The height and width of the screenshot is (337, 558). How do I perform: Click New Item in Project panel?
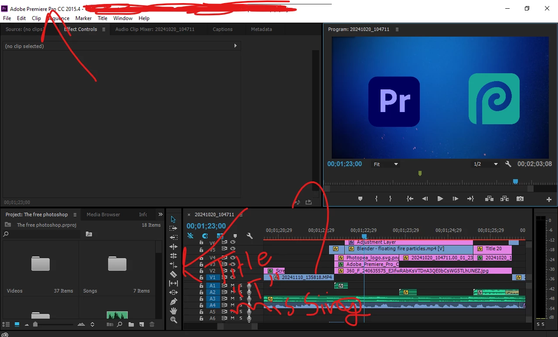coord(142,324)
